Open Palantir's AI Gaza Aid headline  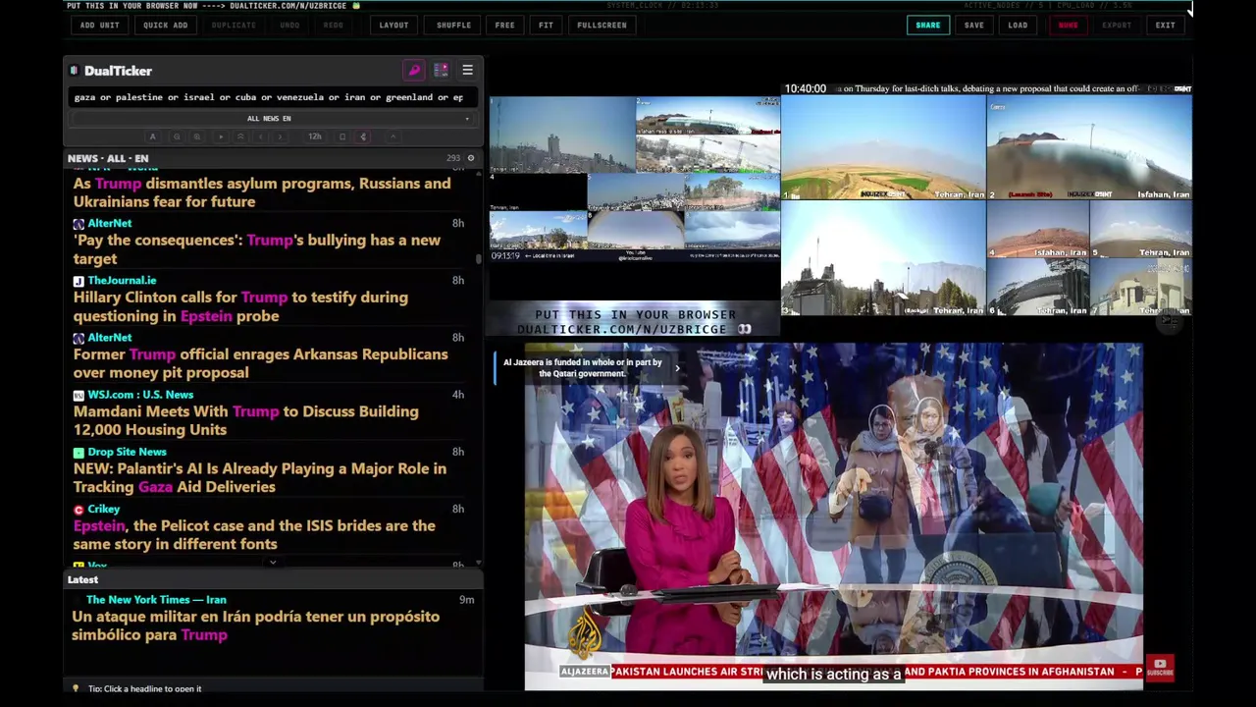pos(259,477)
